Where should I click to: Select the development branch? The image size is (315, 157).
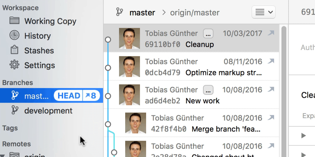[48, 110]
